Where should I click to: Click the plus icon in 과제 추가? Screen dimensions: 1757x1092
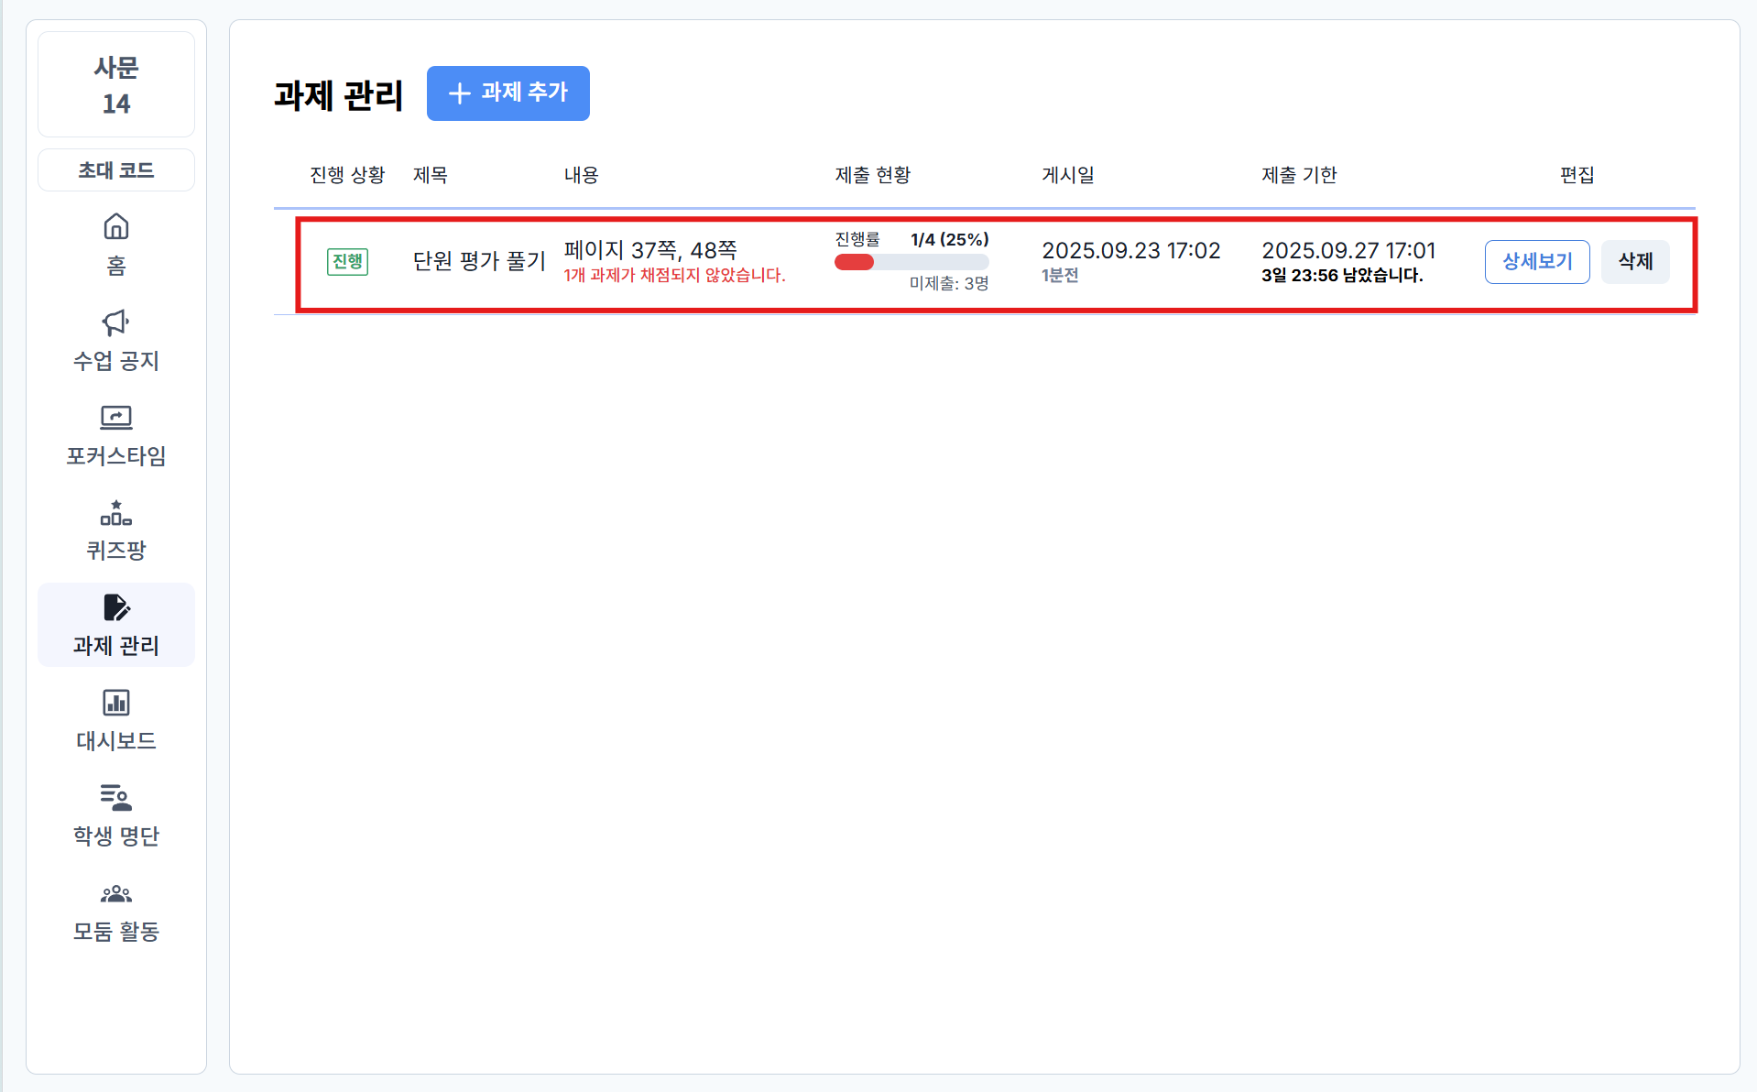coord(459,93)
